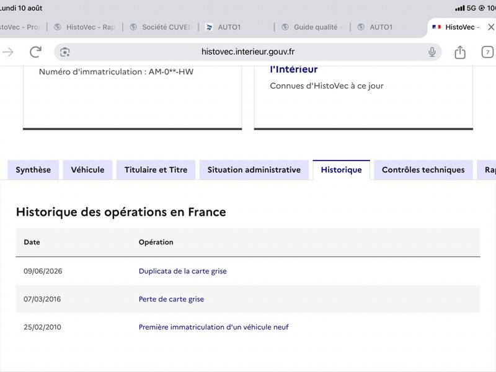Click Perte de carte grise link
The width and height of the screenshot is (496, 372).
171,299
